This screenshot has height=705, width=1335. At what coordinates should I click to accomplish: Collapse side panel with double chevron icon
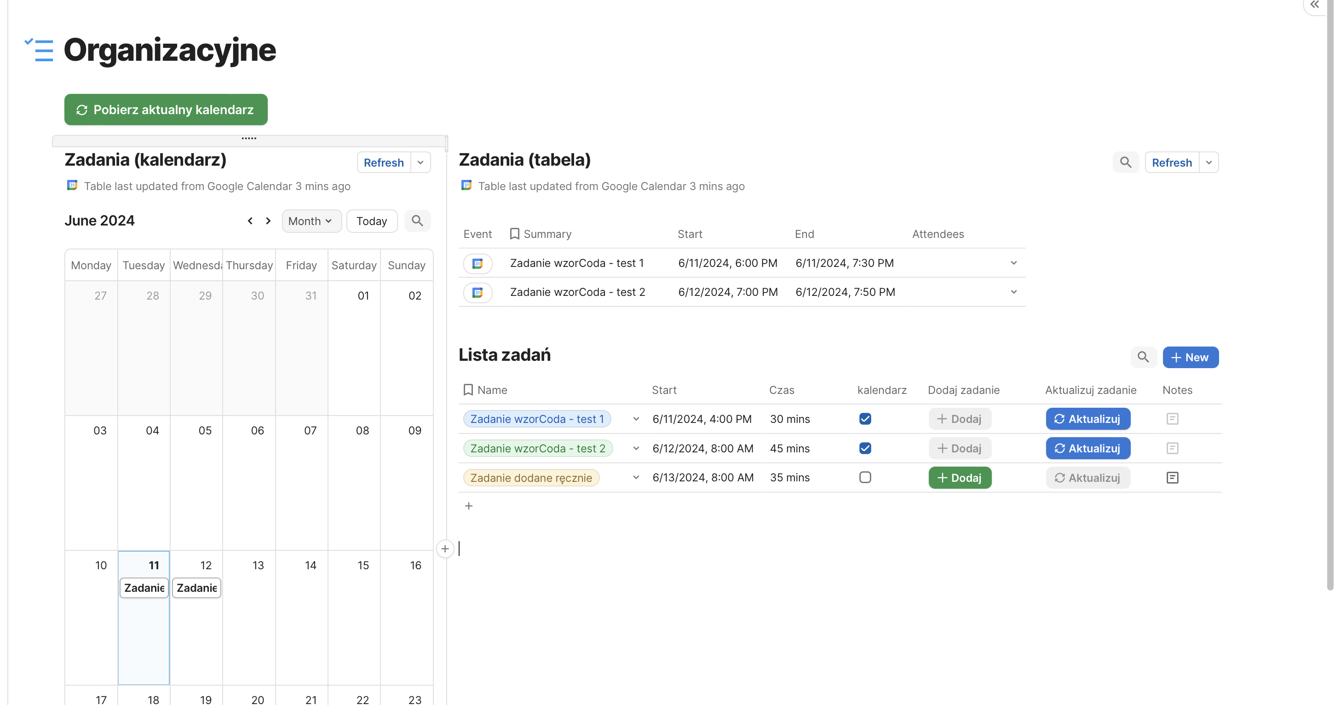[1314, 5]
